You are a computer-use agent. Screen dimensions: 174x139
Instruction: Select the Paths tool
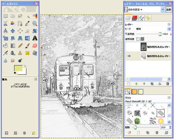[20, 24]
